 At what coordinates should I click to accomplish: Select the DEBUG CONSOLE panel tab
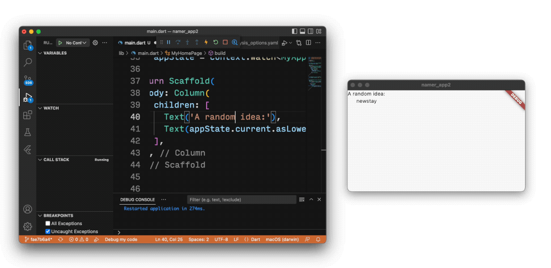(137, 200)
